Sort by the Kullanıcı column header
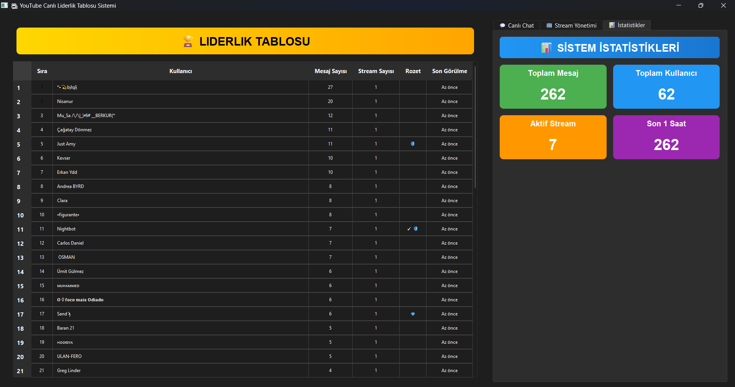This screenshot has width=735, height=387. point(181,71)
